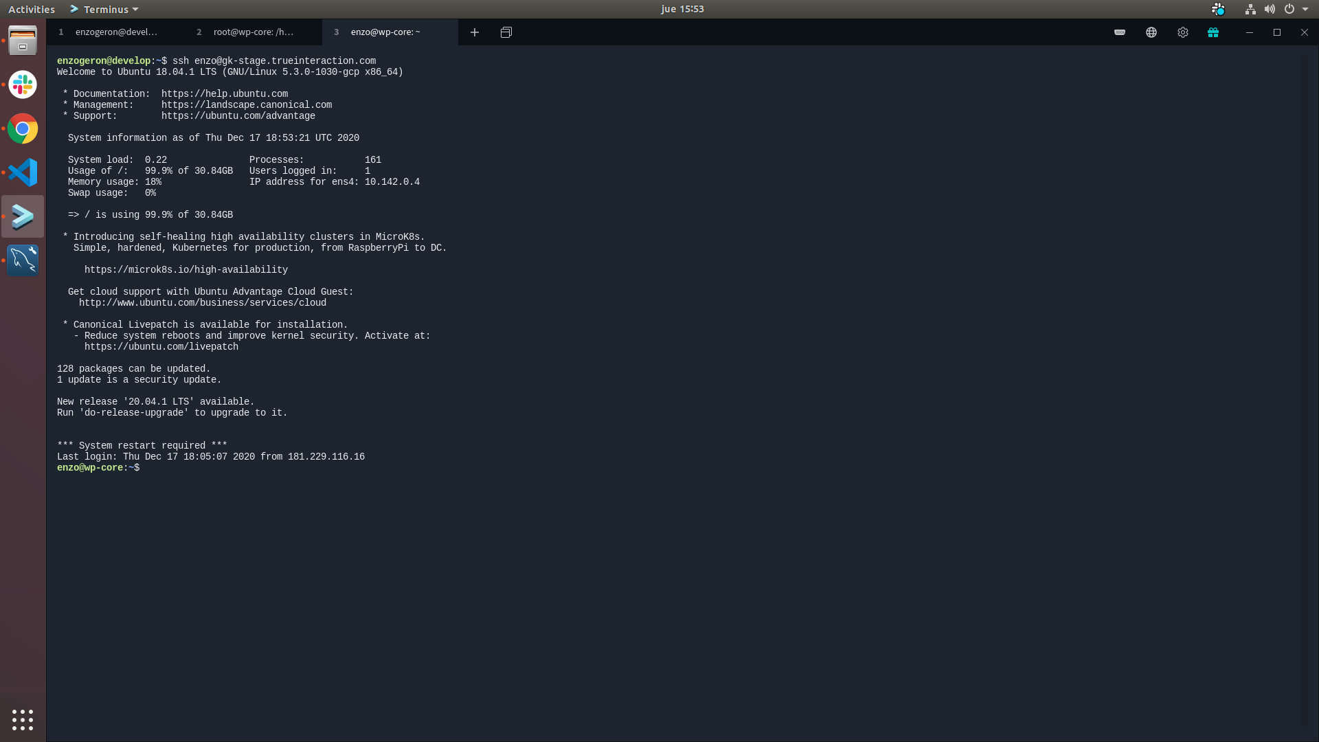Viewport: 1319px width, 742px height.
Task: Click the teal gift updates icon
Action: (x=1213, y=32)
